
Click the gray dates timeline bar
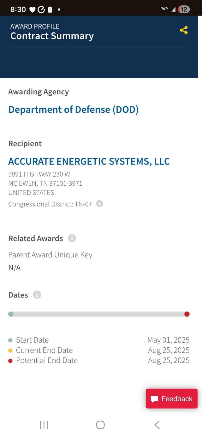tap(98, 314)
